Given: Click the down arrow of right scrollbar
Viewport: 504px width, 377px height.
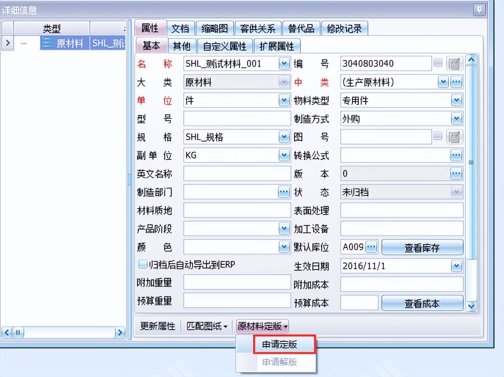Looking at the screenshot, I should point(471,307).
